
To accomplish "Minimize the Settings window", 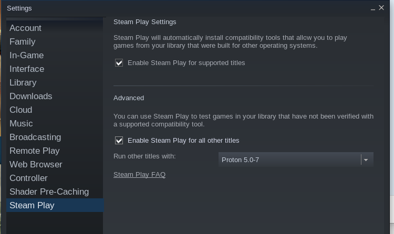I will click(x=373, y=8).
